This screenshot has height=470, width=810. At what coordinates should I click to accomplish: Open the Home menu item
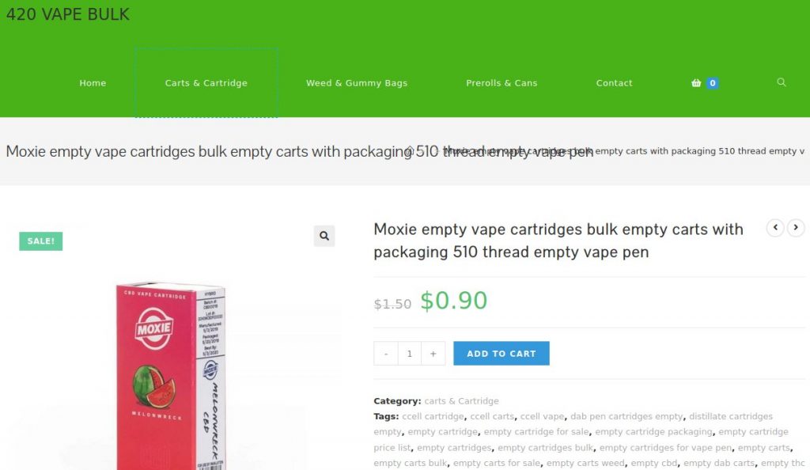coord(93,82)
